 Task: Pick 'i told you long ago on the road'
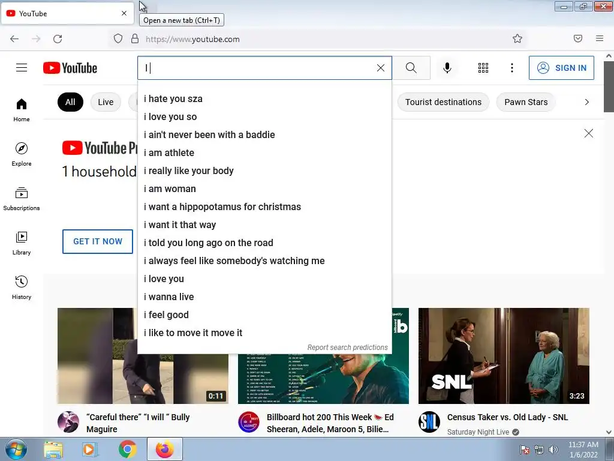click(x=264, y=243)
